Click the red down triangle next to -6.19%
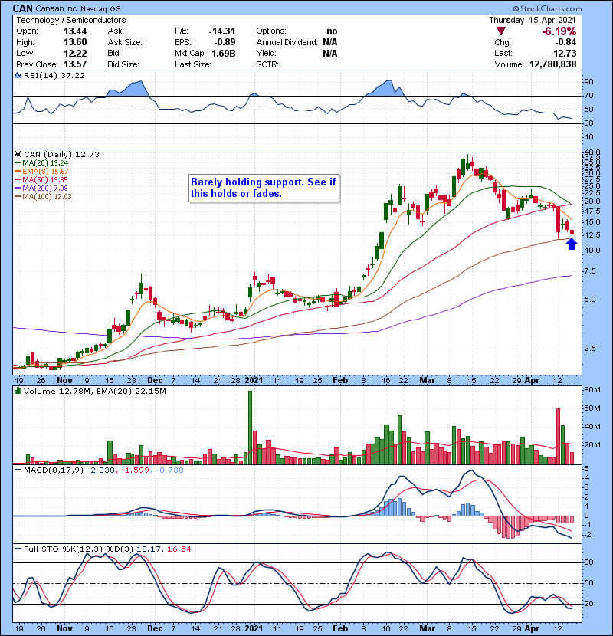Image resolution: width=613 pixels, height=636 pixels. (x=501, y=31)
